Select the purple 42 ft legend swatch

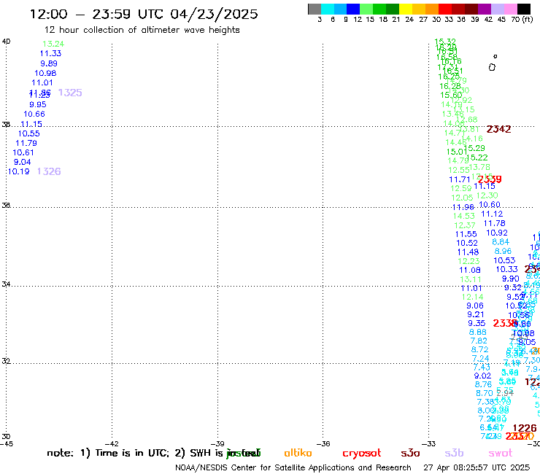(x=485, y=9)
